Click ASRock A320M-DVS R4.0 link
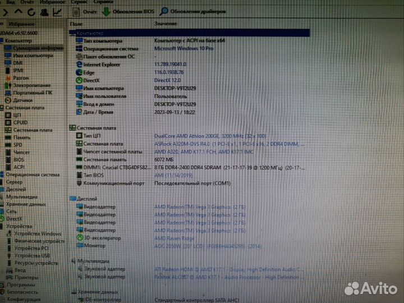The height and width of the screenshot is (303, 404). pos(229,144)
